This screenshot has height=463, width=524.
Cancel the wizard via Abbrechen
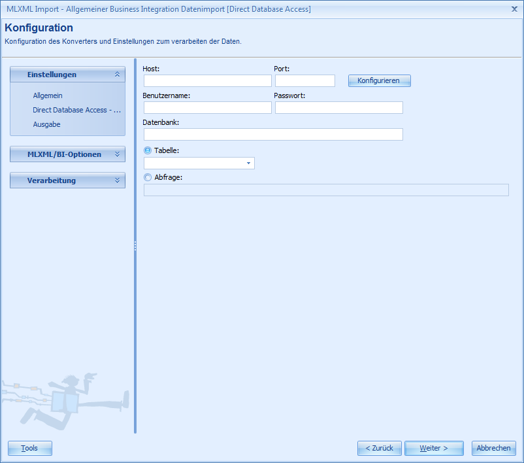[x=493, y=448]
